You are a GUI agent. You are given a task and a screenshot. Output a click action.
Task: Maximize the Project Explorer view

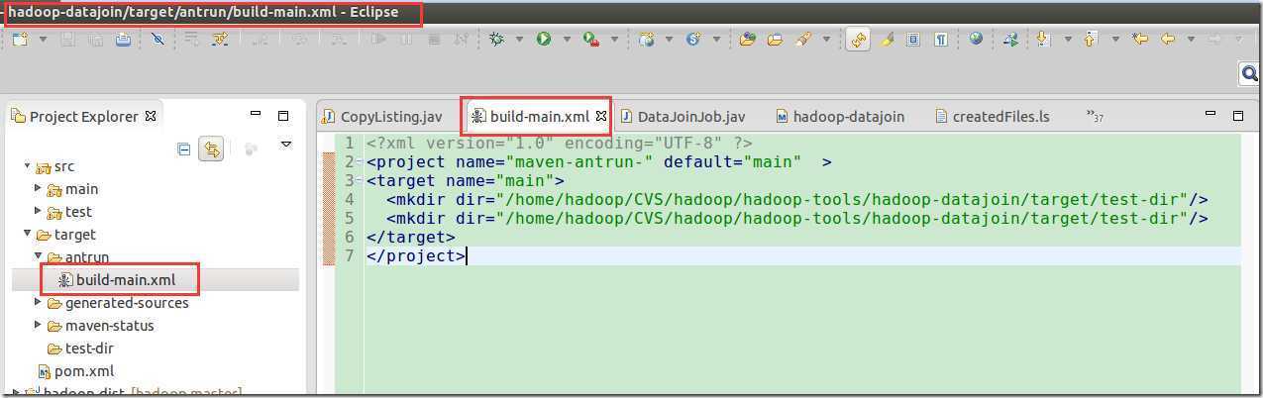[283, 116]
